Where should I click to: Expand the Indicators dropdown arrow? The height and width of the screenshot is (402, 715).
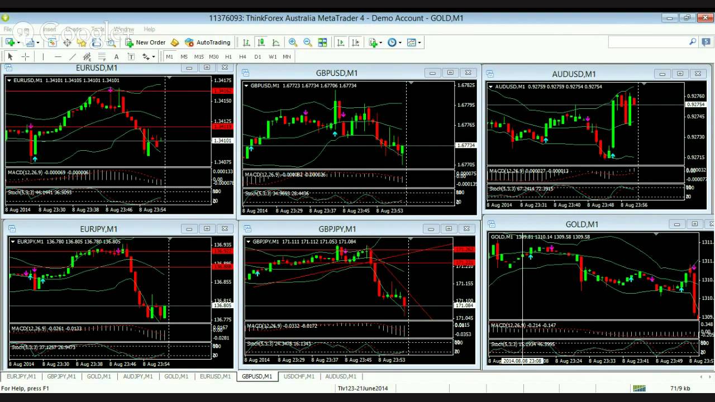point(381,43)
